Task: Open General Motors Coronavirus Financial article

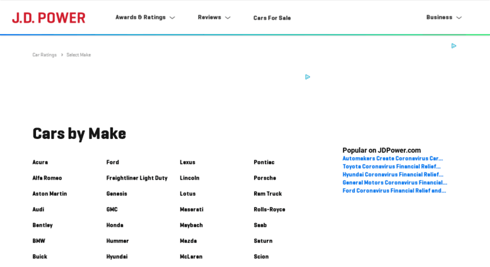Action: tap(395, 182)
